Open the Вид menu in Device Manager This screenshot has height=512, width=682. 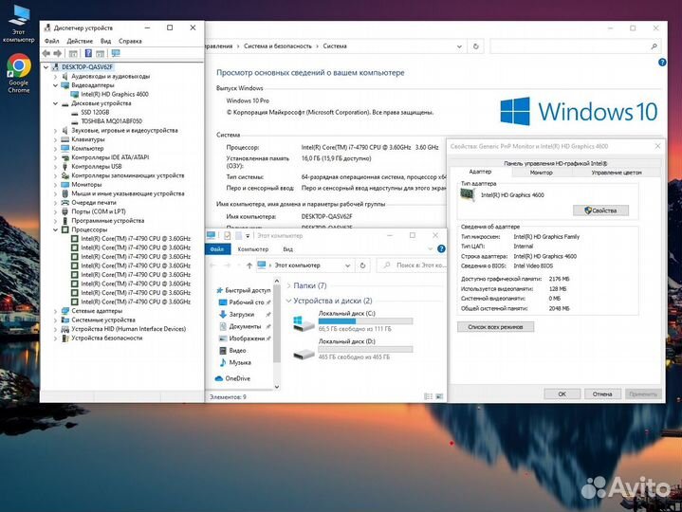click(105, 41)
